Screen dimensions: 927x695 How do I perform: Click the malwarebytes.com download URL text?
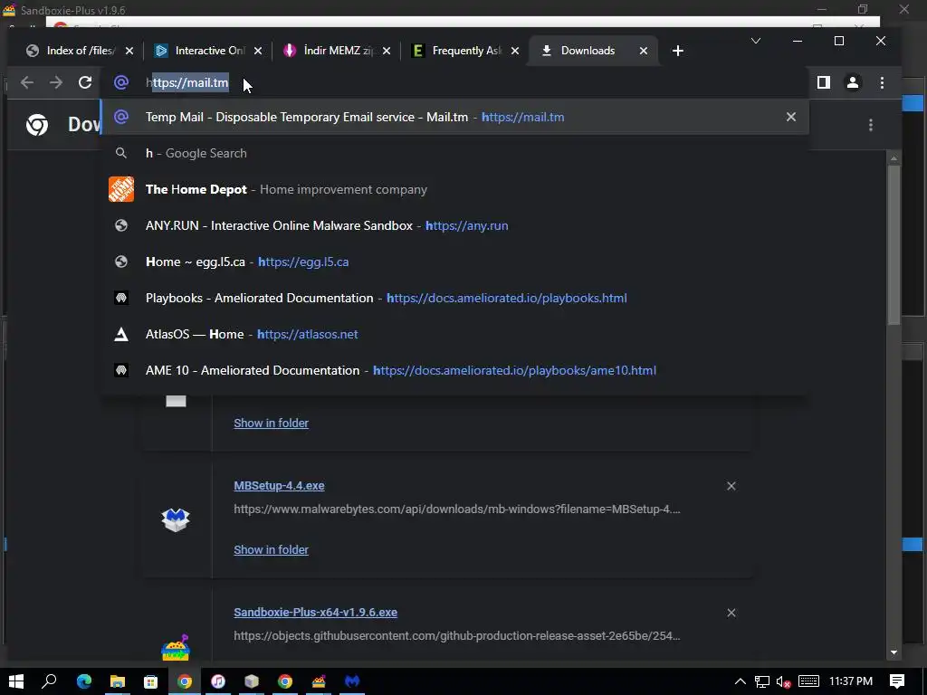click(x=457, y=509)
